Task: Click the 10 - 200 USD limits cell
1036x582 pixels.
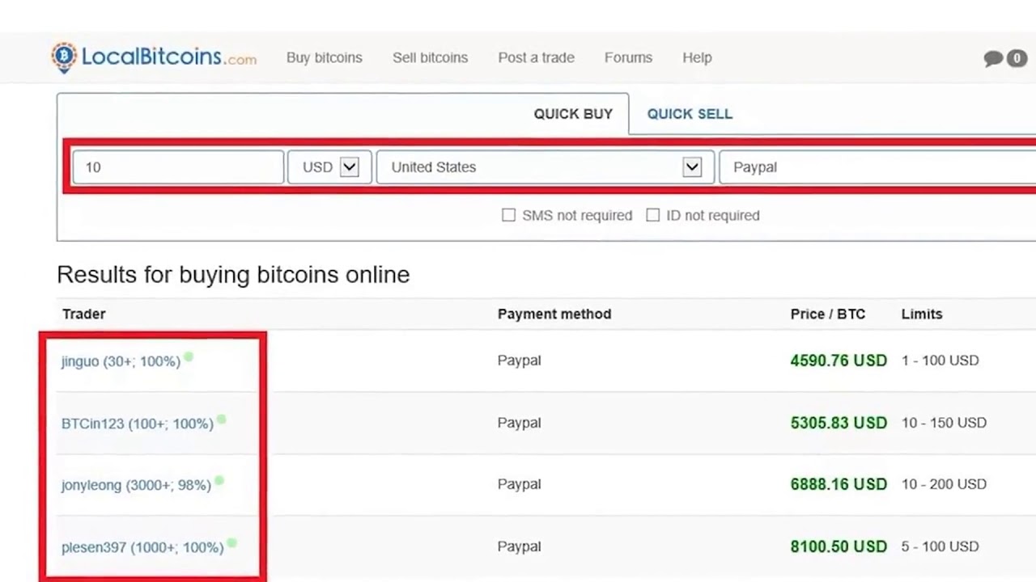Action: click(944, 484)
